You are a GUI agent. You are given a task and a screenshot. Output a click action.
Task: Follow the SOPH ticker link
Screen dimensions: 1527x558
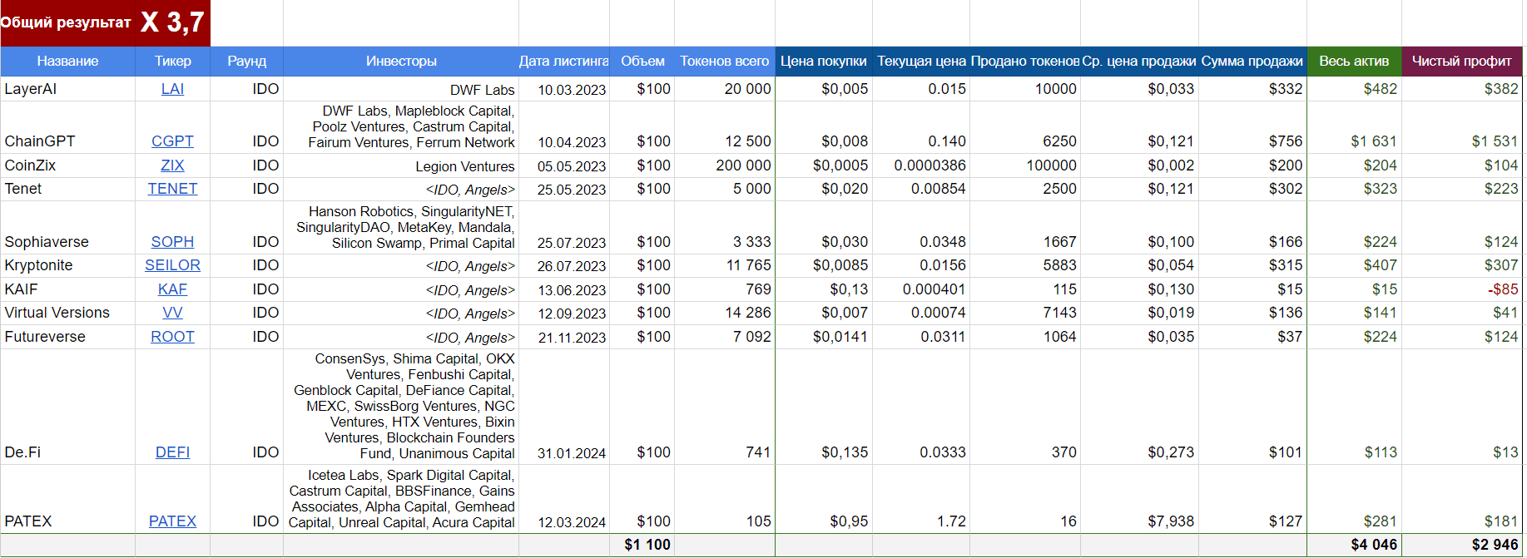(172, 242)
